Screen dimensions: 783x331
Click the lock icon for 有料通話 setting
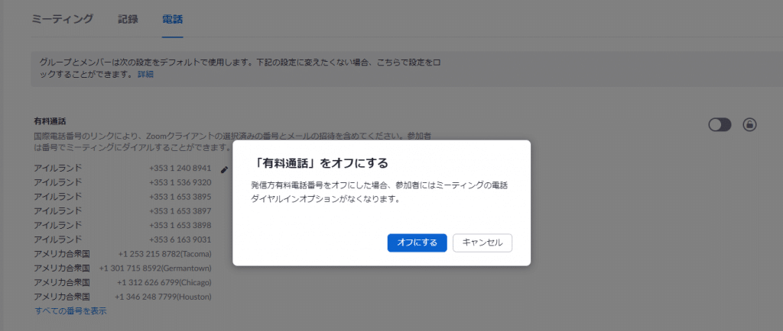coord(749,125)
